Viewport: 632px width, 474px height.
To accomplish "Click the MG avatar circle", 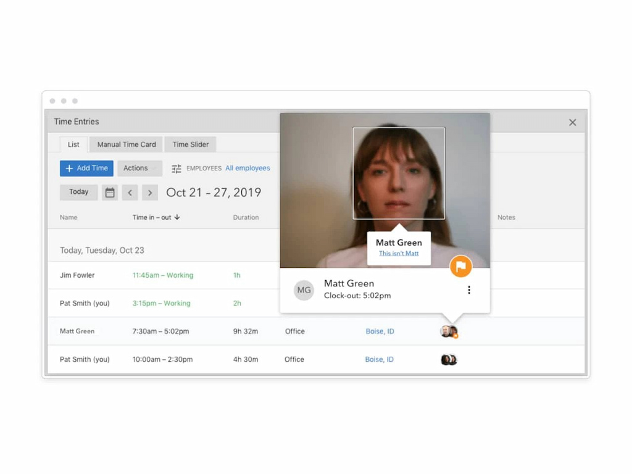I will click(x=304, y=290).
